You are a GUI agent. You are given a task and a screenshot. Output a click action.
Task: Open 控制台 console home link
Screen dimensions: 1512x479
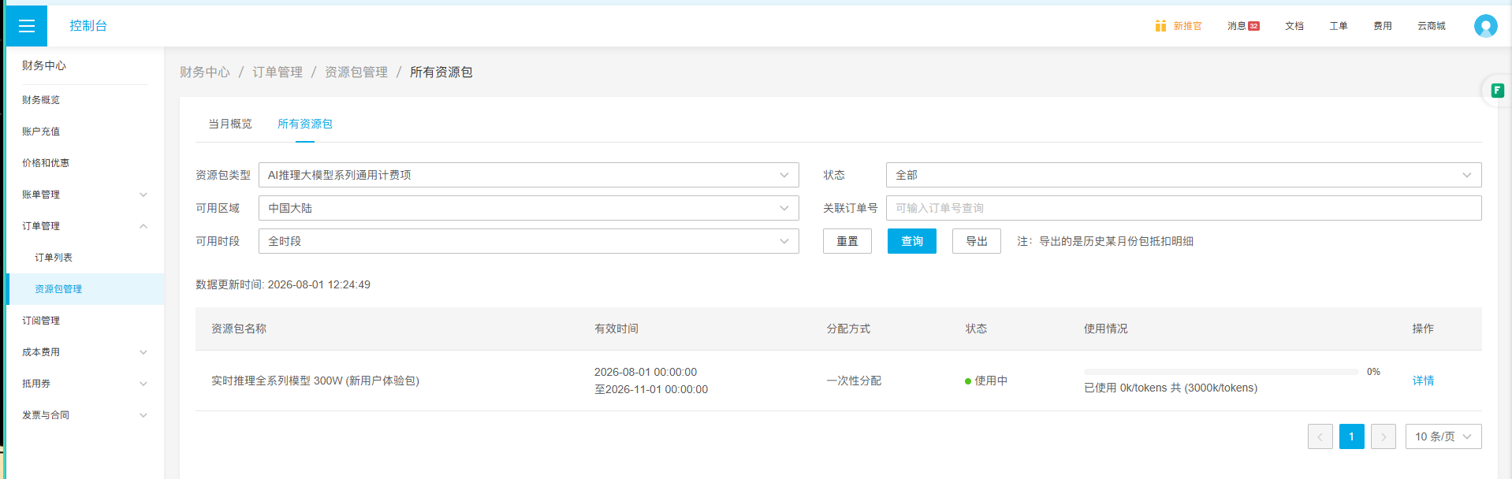pyautogui.click(x=88, y=26)
